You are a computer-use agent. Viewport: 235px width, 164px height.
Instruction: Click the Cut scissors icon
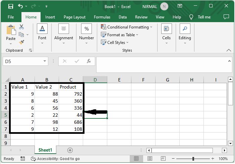coord(21,27)
